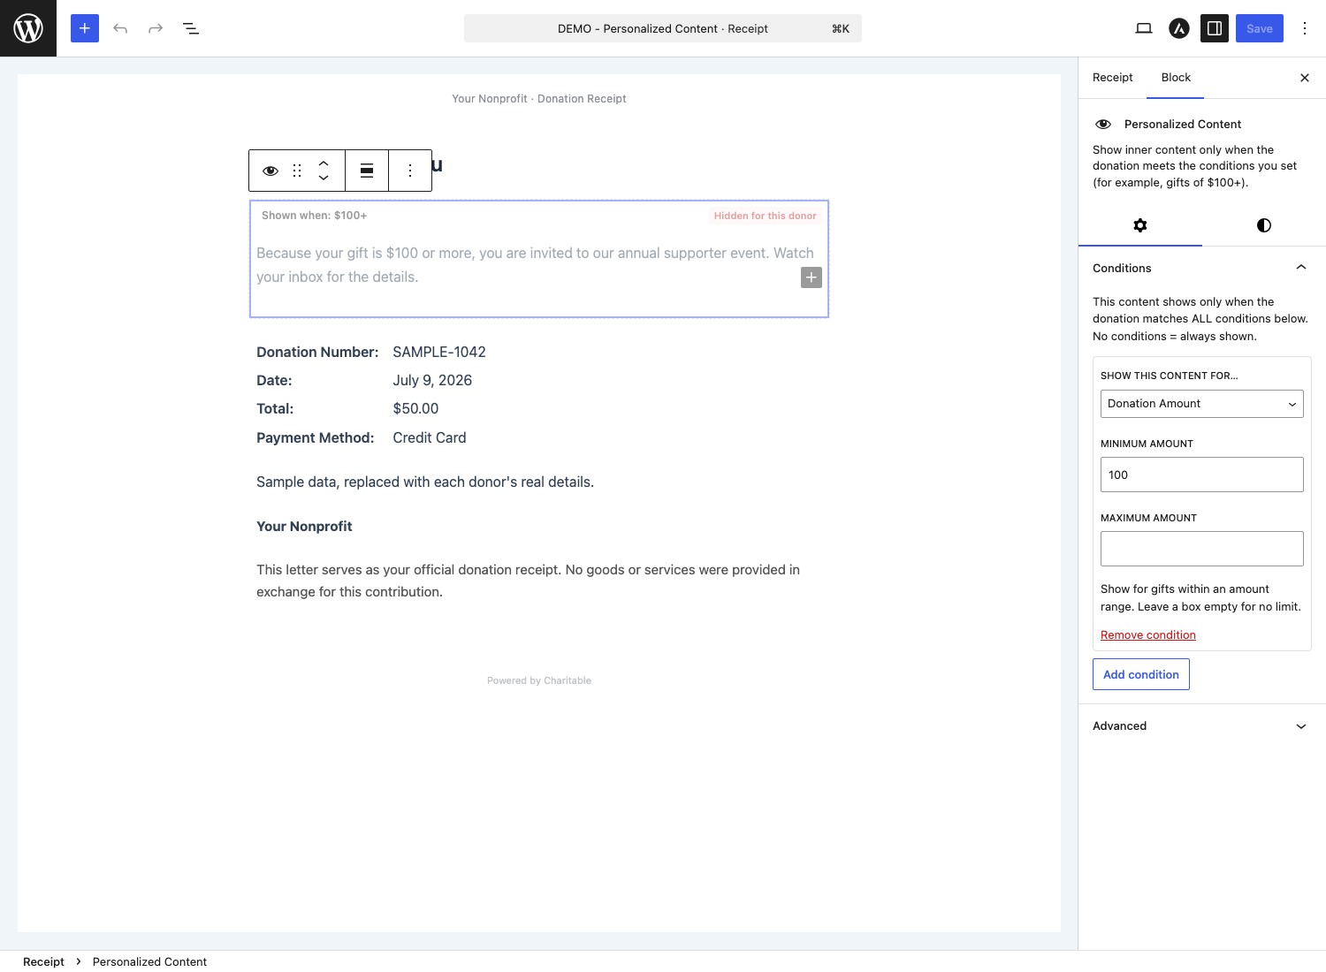Click the Astra settings icon
Viewport: 1326px width, 972px height.
click(1179, 28)
